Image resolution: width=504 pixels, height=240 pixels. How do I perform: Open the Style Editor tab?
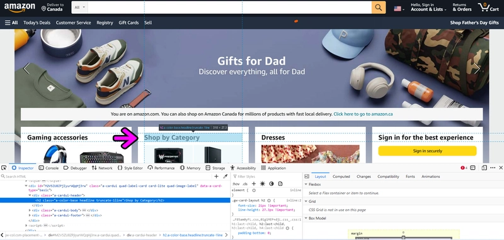(x=130, y=168)
